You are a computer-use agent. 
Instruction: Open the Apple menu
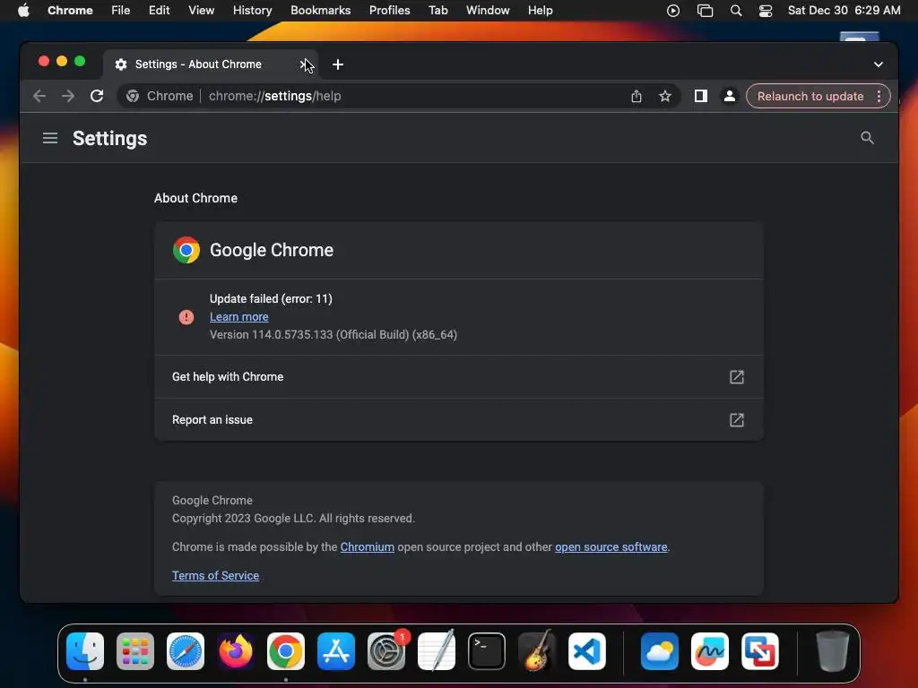pos(23,11)
